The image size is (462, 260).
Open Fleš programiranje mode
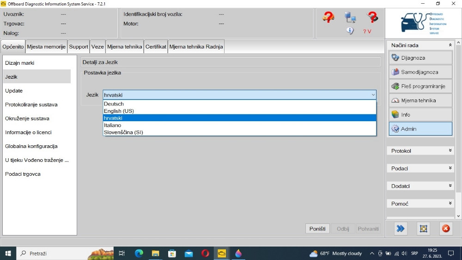coord(420,86)
